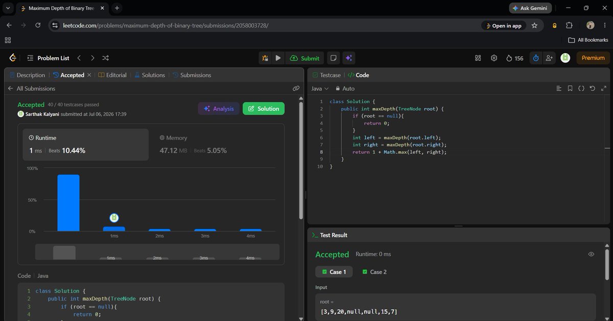This screenshot has height=321, width=613.
Task: Click the green Solution button
Action: [264, 108]
